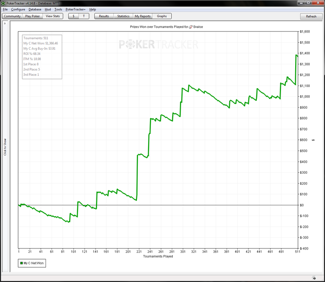Image resolution: width=325 pixels, height=282 pixels.
Task: Maximize the PokerTracker window
Action: coord(308,3)
